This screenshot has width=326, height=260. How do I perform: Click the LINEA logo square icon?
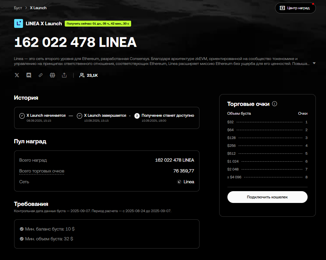(18, 23)
